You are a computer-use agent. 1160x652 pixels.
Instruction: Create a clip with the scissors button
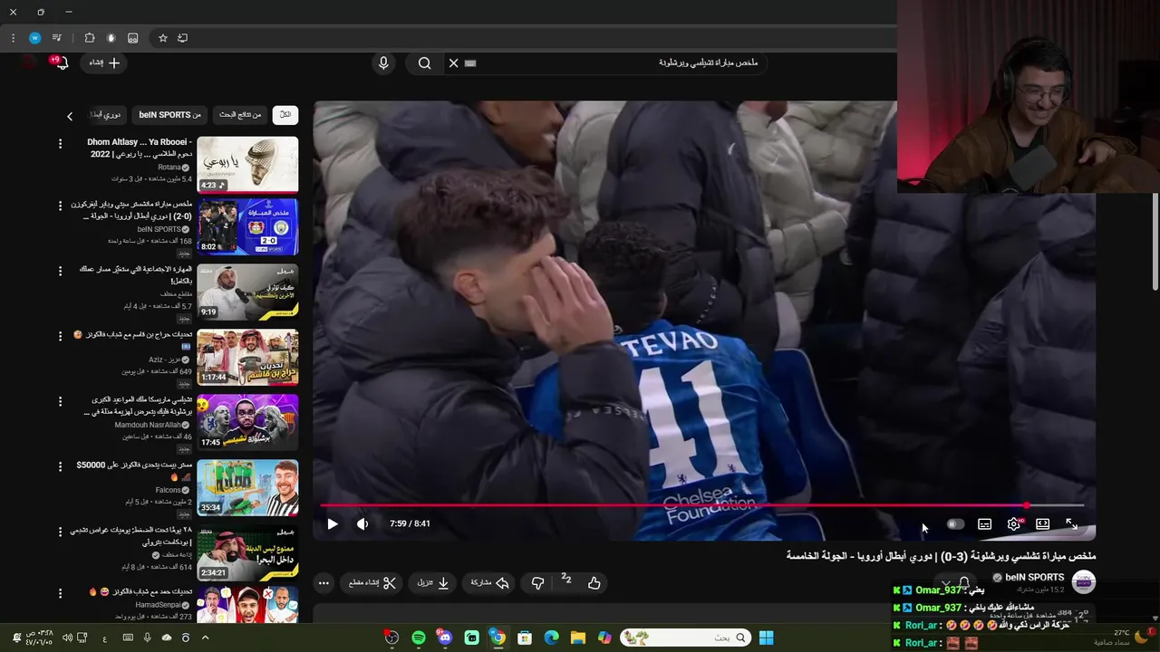pyautogui.click(x=373, y=583)
